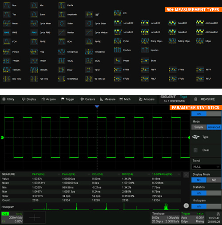Click the C4 channel offset marker
This screenshot has height=225, width=222.
click(x=2, y=138)
